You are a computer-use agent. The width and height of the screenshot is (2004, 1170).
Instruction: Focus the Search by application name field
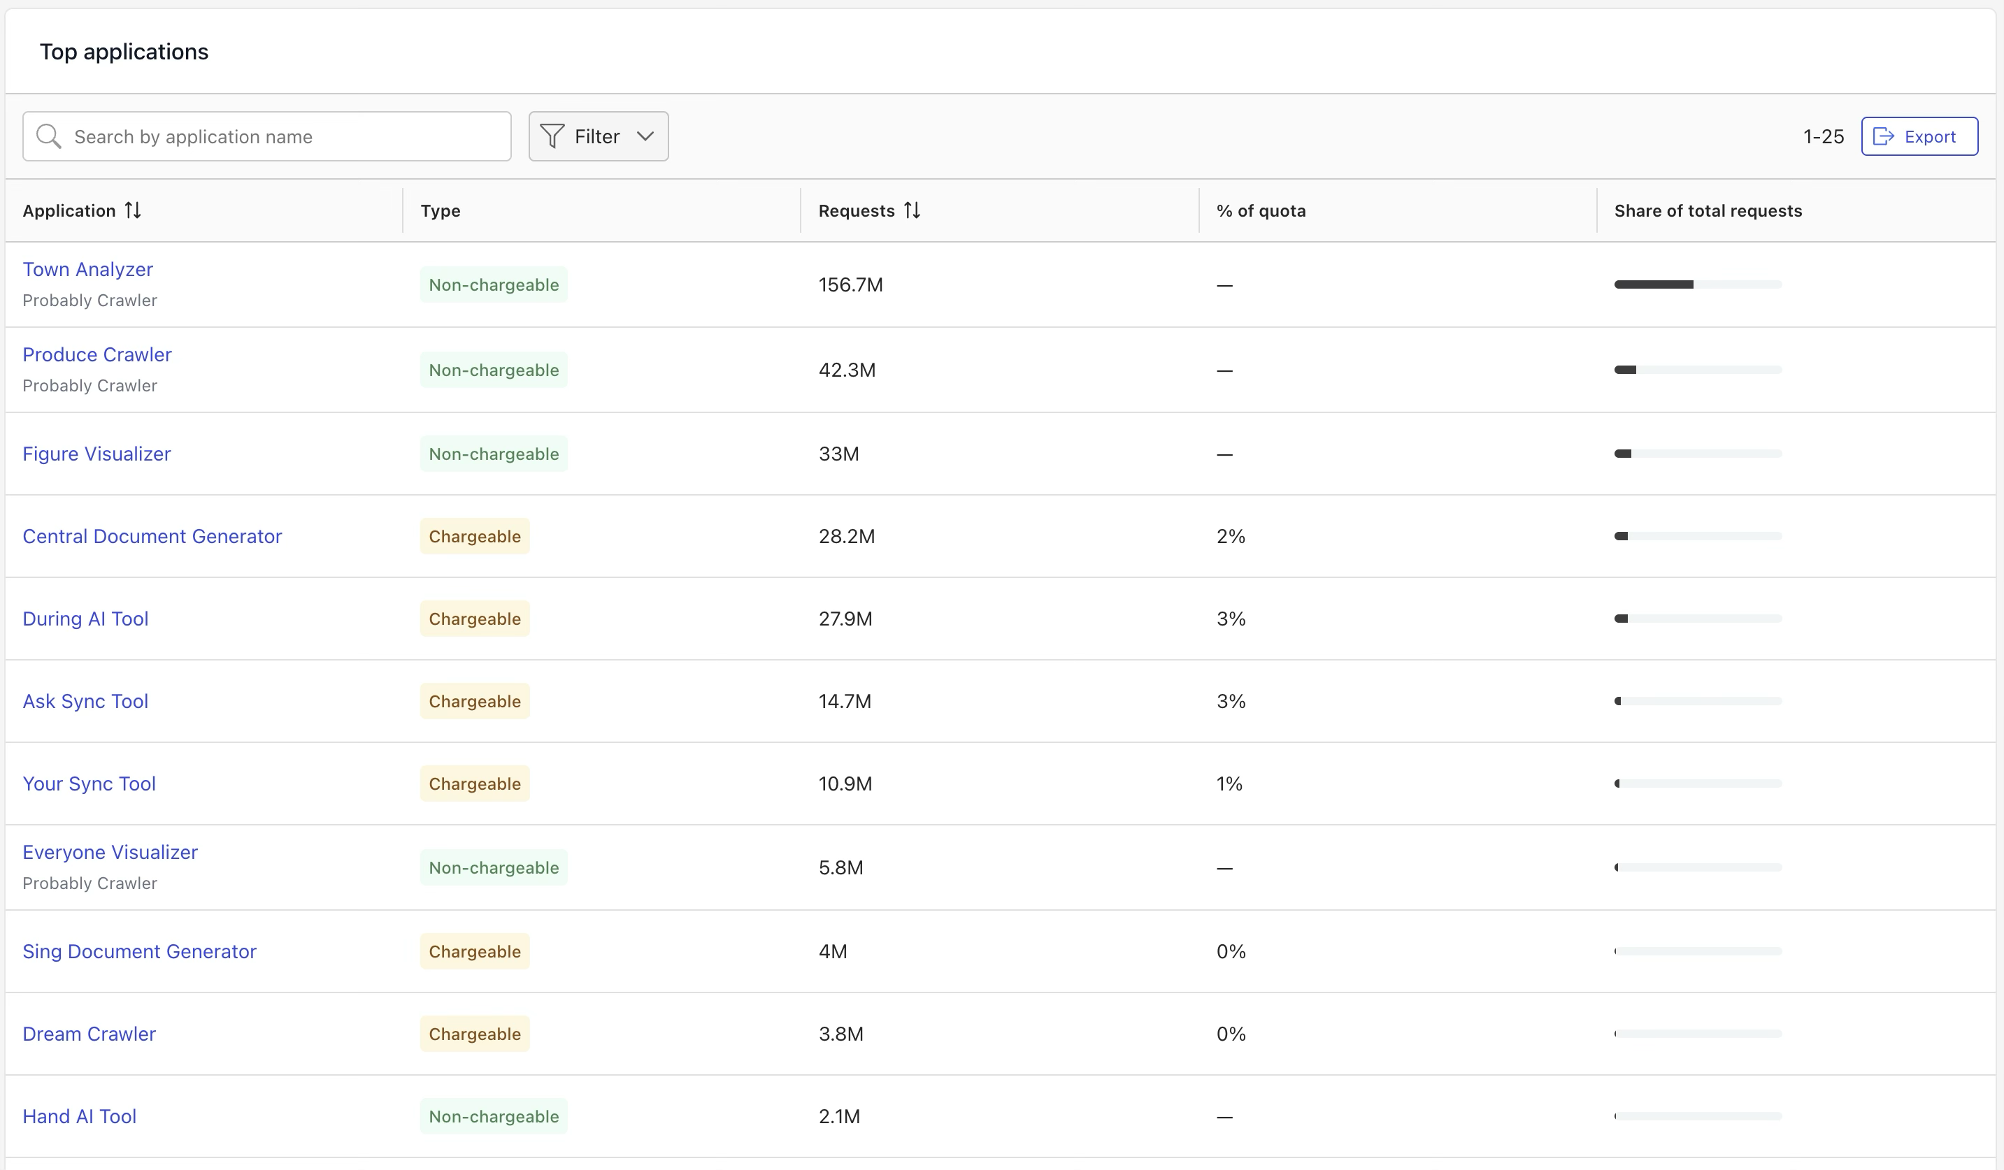point(266,136)
